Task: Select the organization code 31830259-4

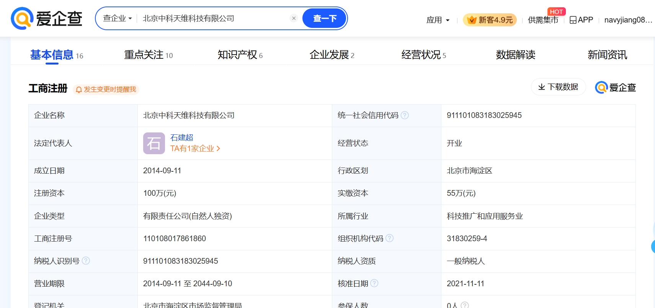Action: point(467,239)
